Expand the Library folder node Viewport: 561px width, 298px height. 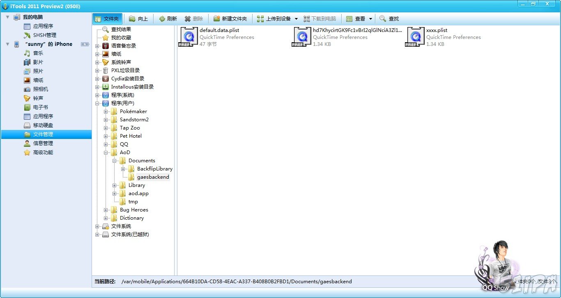115,185
